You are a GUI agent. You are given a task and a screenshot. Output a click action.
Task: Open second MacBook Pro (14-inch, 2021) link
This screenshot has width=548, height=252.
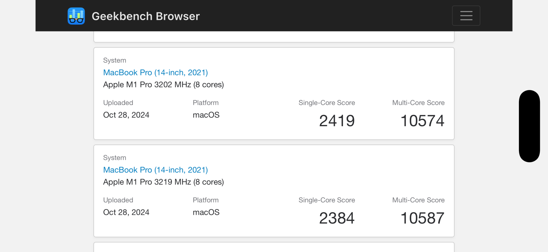pyautogui.click(x=155, y=170)
